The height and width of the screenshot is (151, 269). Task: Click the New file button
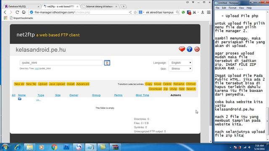point(31,84)
